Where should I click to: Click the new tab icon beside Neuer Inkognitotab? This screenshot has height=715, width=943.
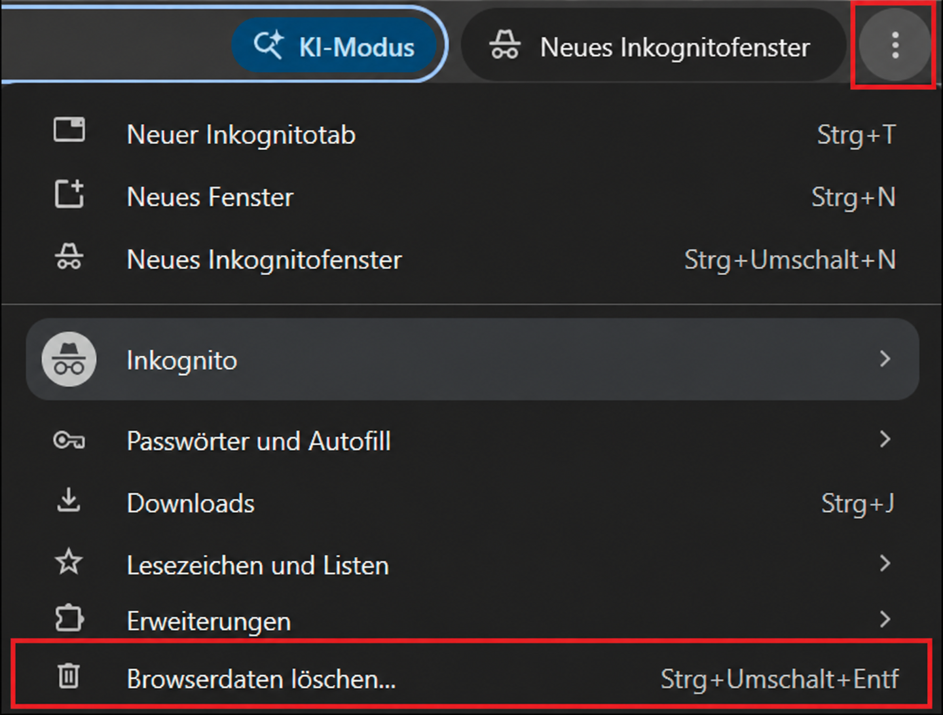pos(69,130)
